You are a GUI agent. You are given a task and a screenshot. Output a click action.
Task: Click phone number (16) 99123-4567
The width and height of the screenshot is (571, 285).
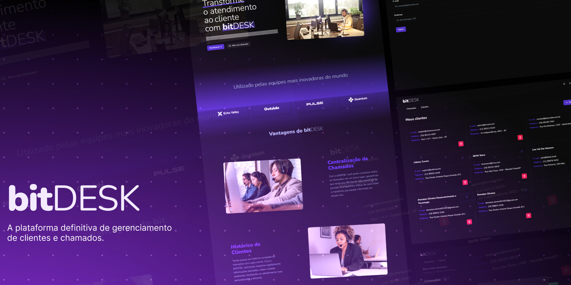pos(428,135)
